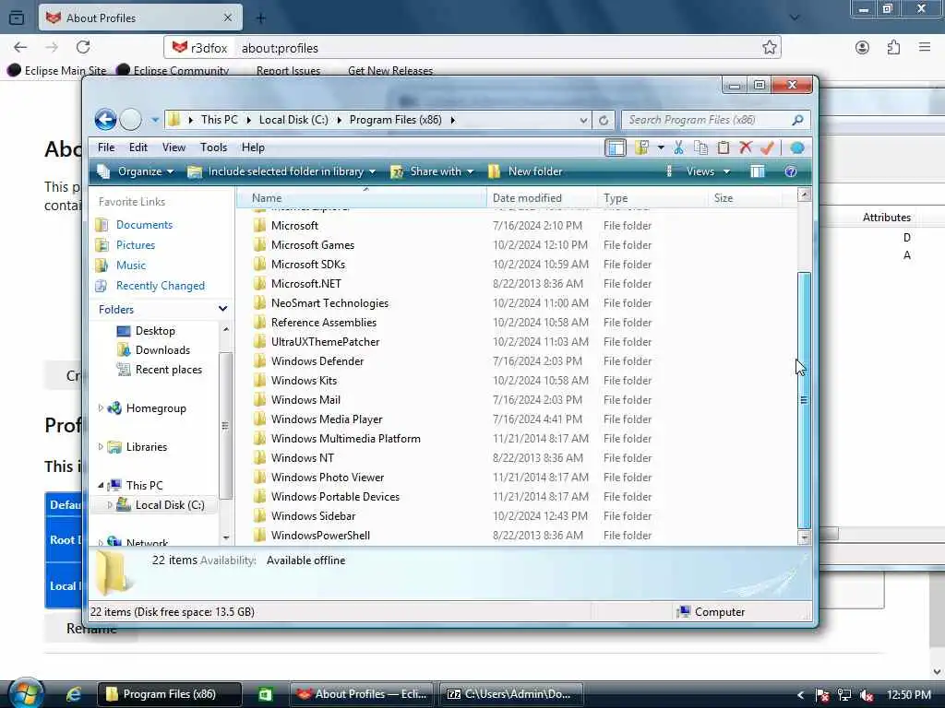The image size is (945, 708).
Task: Select the UltraUXThemePatcher folder
Action: click(325, 342)
